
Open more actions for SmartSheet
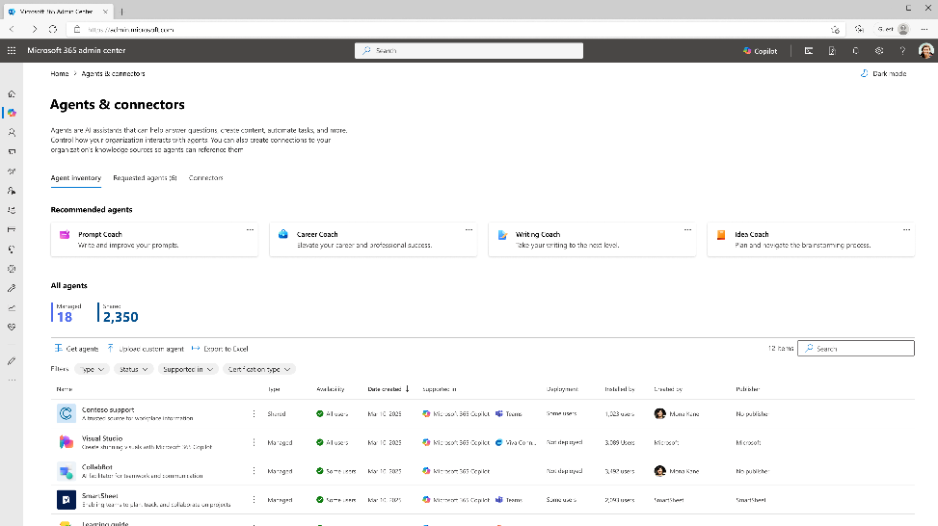[254, 500]
